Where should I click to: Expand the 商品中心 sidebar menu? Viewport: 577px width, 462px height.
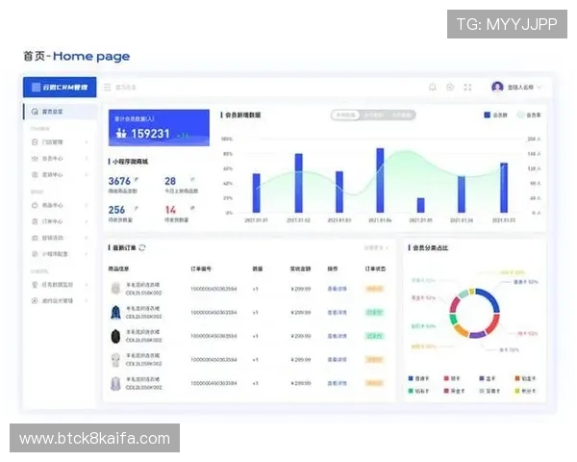click(53, 205)
